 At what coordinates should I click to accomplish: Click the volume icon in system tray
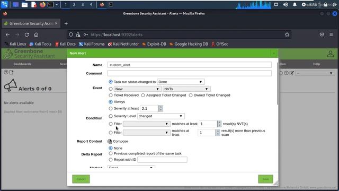(286, 5)
